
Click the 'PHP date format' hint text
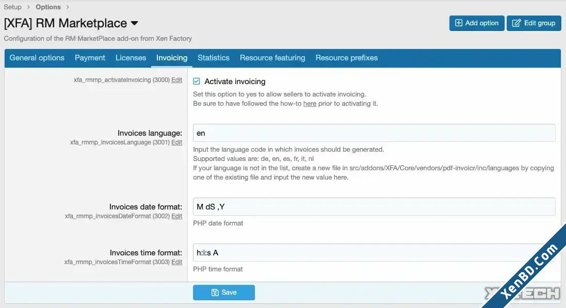tap(218, 223)
